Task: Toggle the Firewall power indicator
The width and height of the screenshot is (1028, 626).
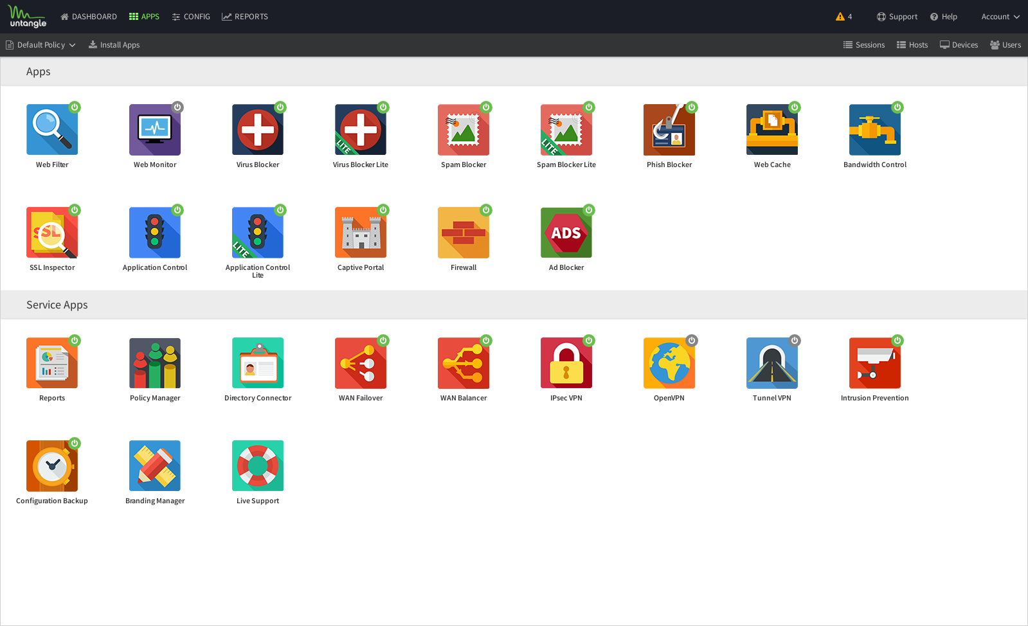Action: point(486,210)
